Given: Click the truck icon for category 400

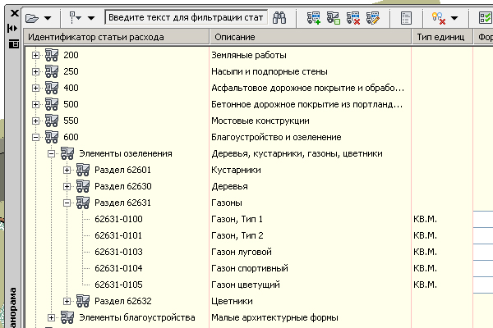Looking at the screenshot, I should coord(52,88).
